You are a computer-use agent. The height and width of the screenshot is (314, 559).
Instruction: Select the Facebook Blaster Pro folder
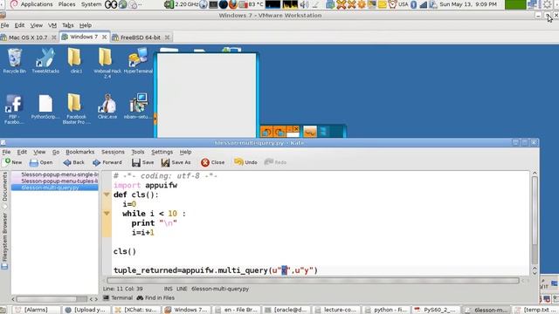click(76, 109)
